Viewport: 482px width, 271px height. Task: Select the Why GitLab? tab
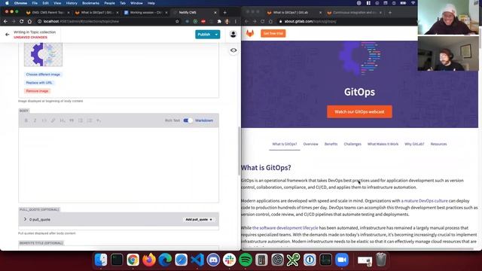point(414,144)
